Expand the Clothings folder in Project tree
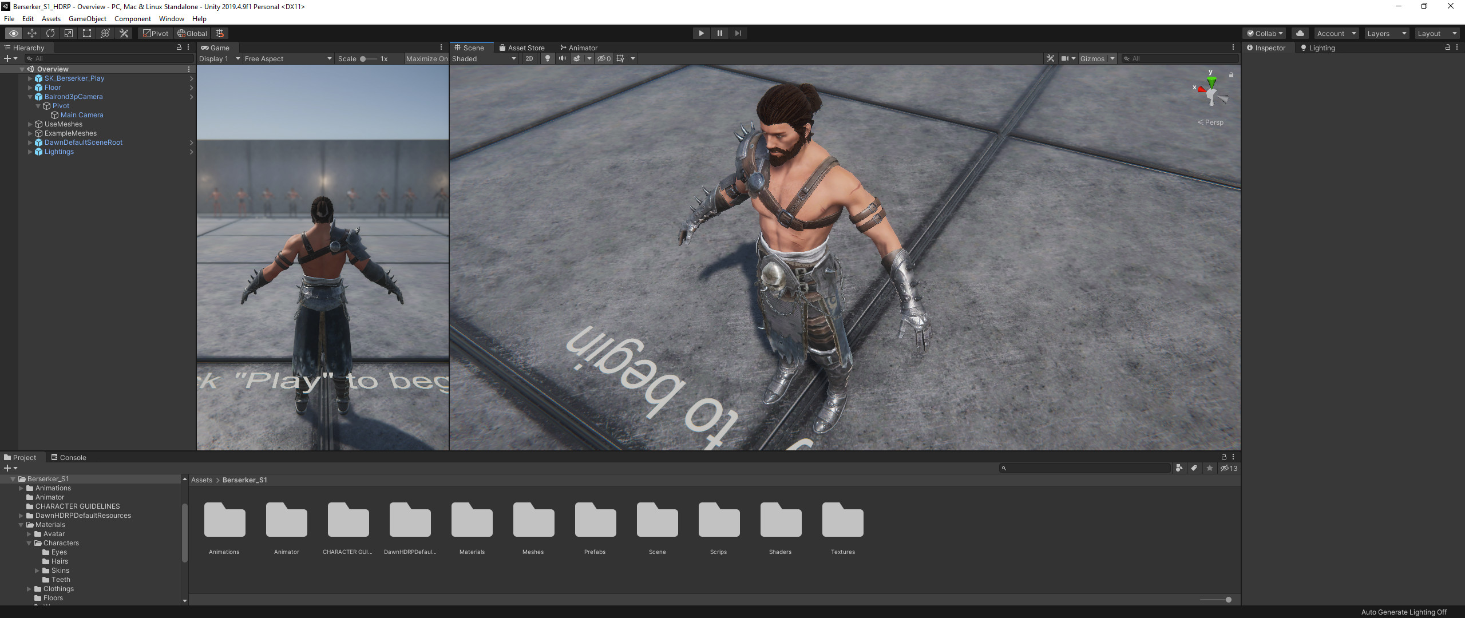 coord(29,589)
